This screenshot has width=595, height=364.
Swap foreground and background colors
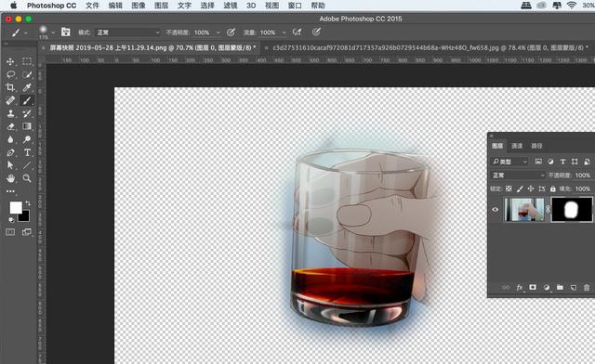point(27,203)
